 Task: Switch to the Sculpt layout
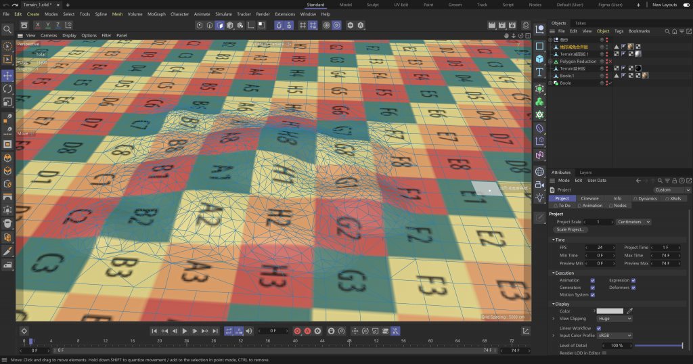tap(373, 5)
